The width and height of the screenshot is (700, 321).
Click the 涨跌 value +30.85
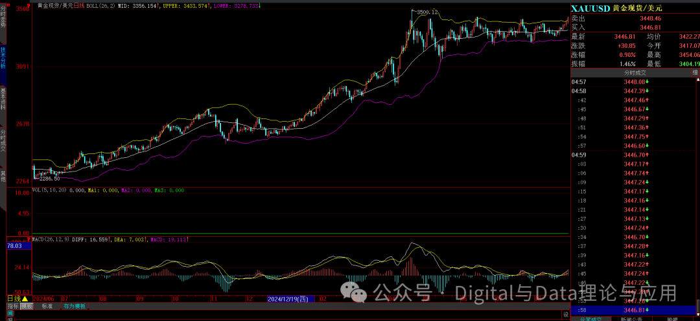[x=626, y=45]
